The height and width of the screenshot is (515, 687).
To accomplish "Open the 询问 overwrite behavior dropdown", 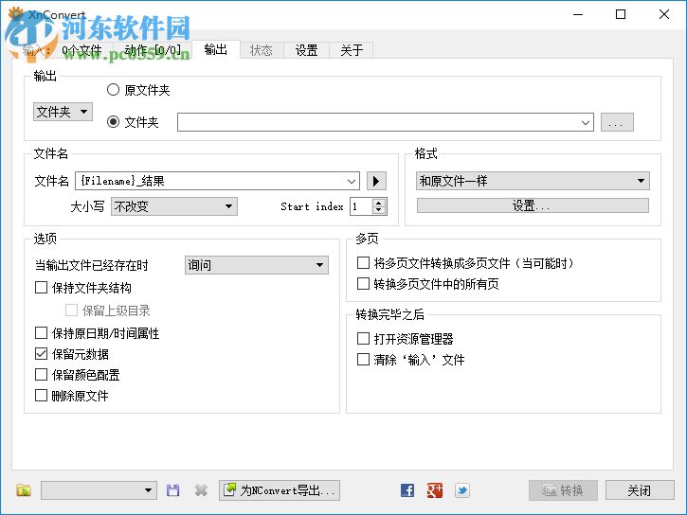I will click(x=257, y=265).
